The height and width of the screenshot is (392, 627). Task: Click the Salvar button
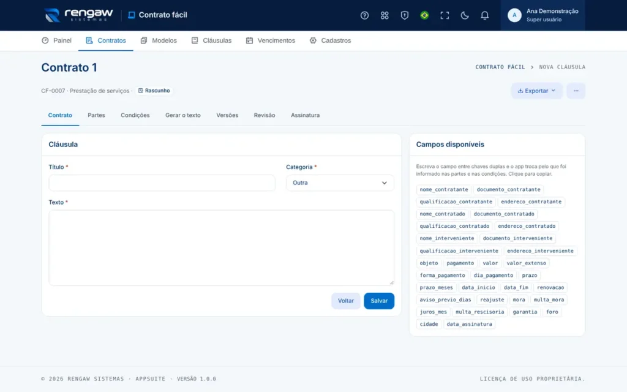pyautogui.click(x=378, y=301)
